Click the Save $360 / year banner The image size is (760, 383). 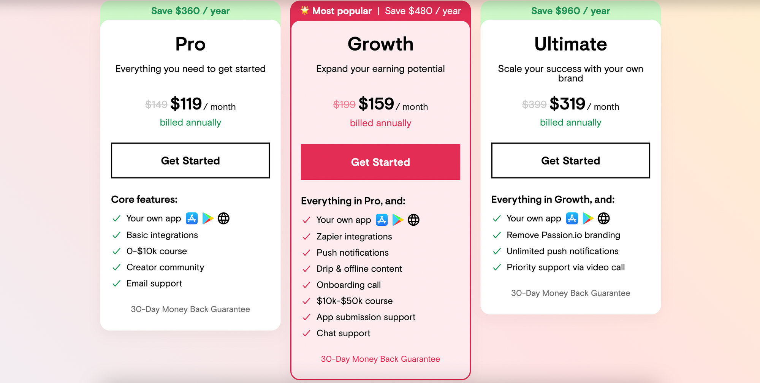(x=190, y=11)
